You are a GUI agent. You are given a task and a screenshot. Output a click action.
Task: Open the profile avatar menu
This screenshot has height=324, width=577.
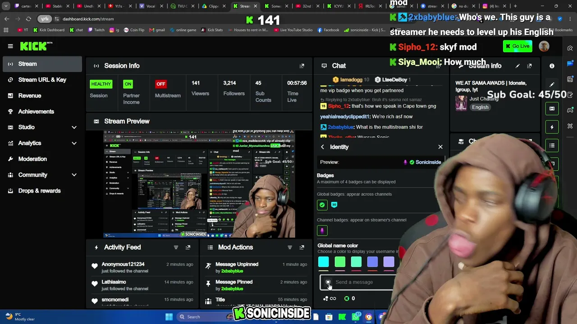click(x=544, y=46)
